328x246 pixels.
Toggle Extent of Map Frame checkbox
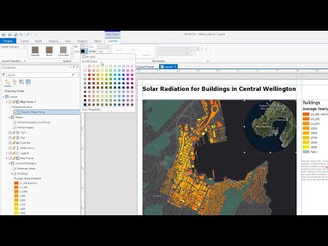pos(15,112)
